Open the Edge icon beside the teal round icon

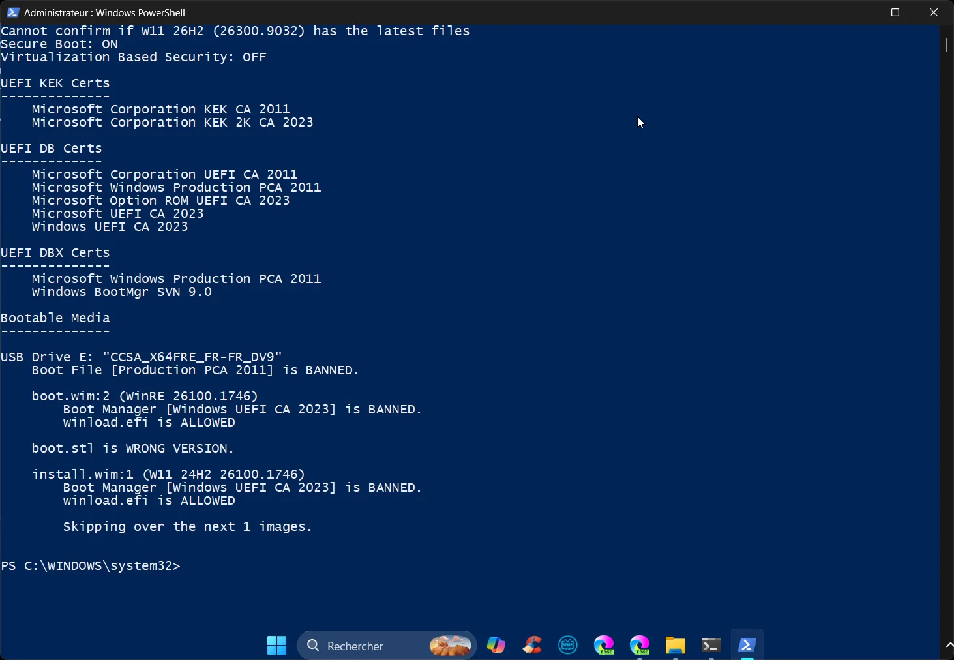604,646
